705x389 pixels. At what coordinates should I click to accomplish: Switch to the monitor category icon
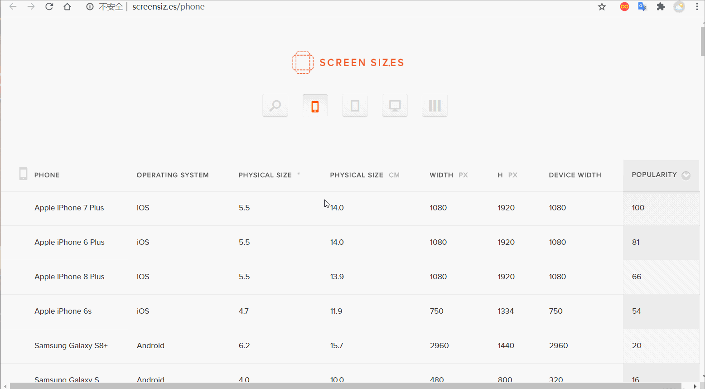click(x=395, y=106)
